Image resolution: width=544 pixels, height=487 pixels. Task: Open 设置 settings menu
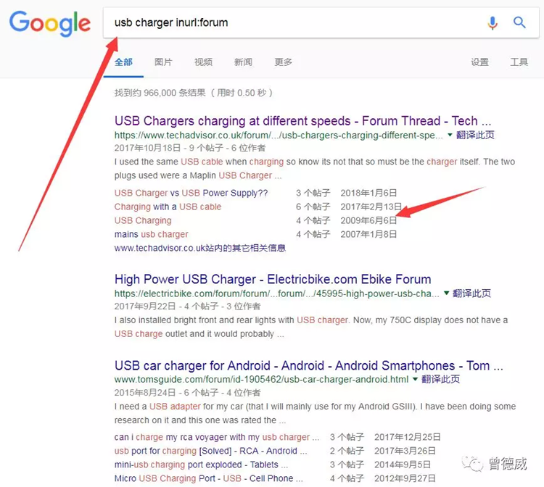pyautogui.click(x=480, y=62)
